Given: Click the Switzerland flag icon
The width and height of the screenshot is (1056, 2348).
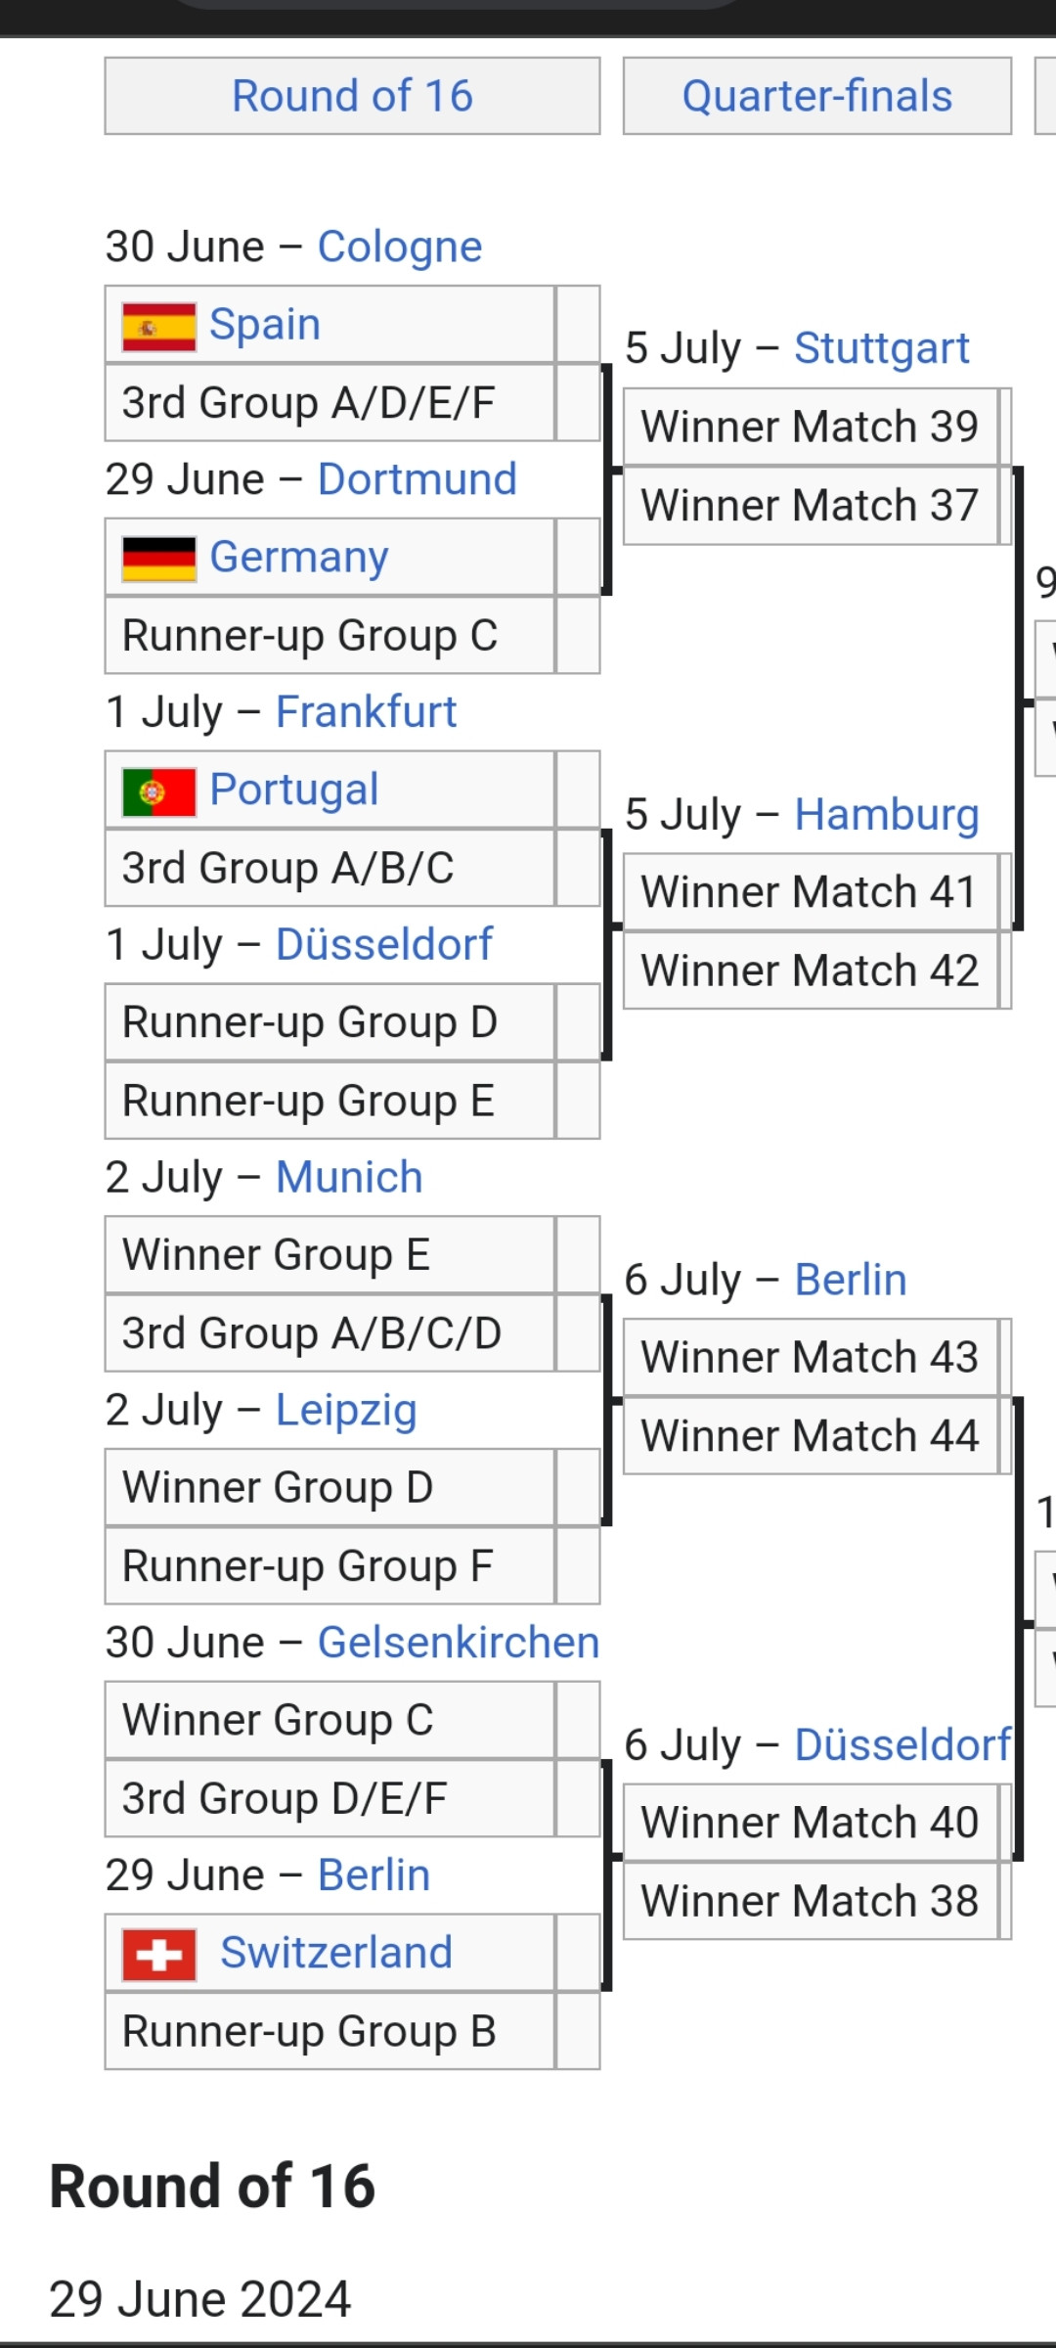Looking at the screenshot, I should (159, 1954).
